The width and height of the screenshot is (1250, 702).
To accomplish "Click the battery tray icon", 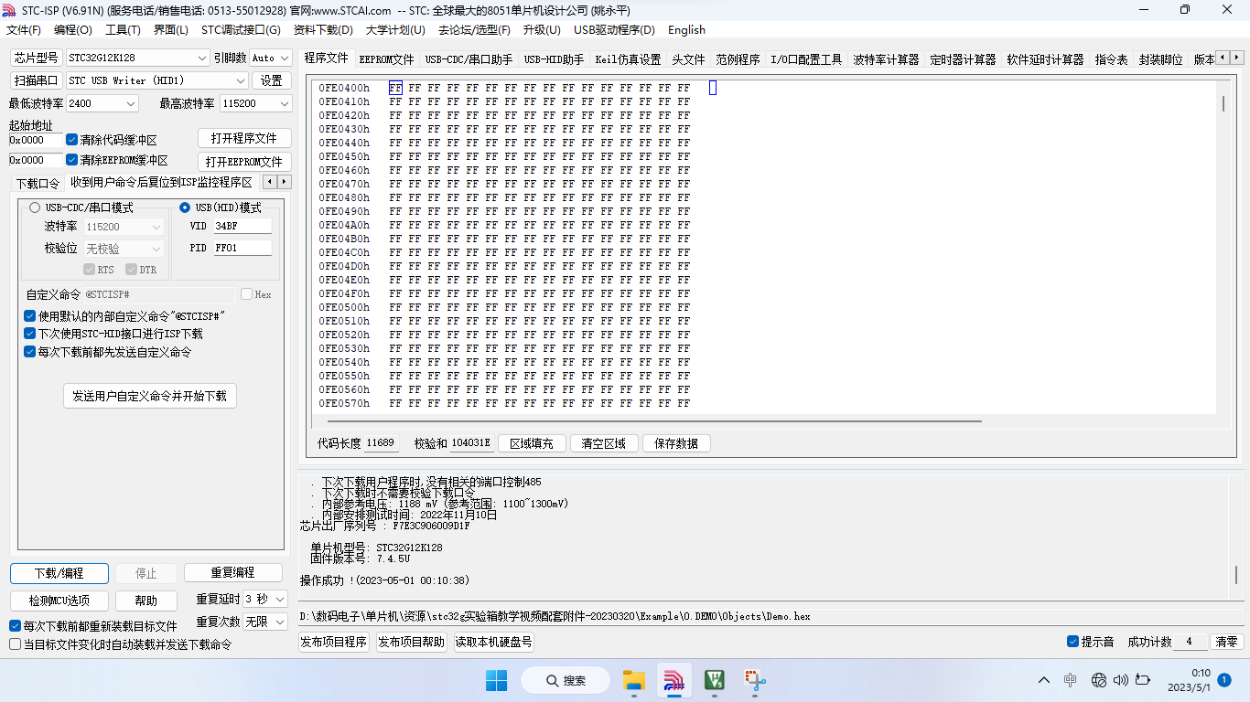I will coord(1142,680).
